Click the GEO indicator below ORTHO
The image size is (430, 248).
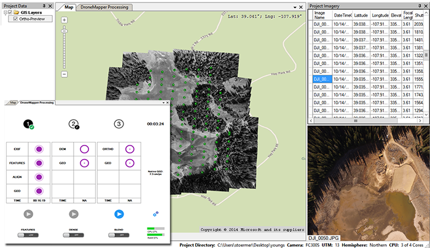point(130,163)
